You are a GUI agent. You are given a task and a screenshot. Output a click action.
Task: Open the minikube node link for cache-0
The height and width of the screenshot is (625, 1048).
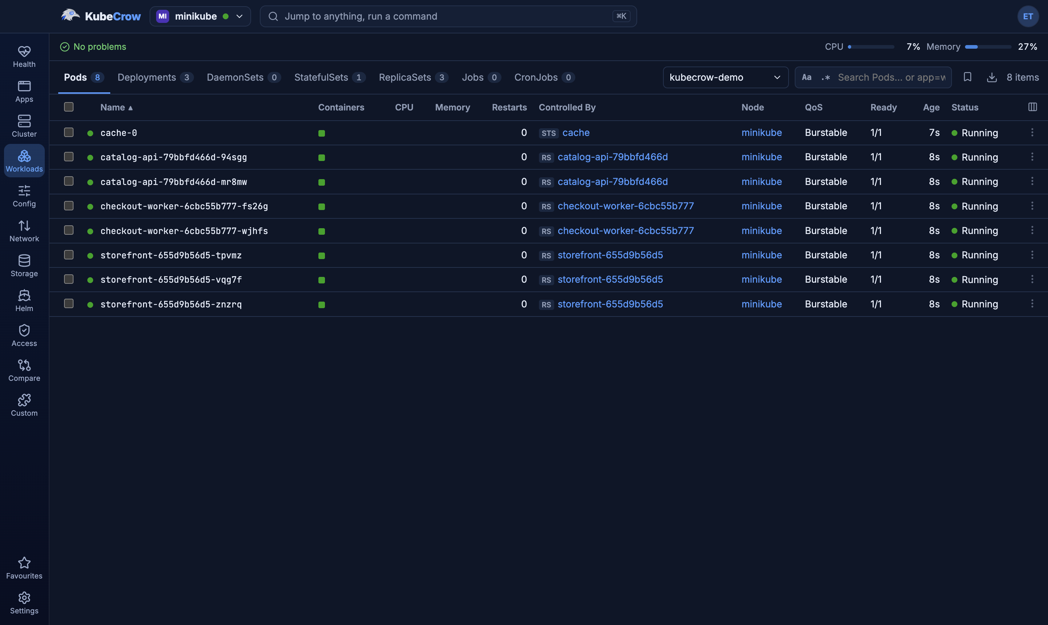pos(761,133)
